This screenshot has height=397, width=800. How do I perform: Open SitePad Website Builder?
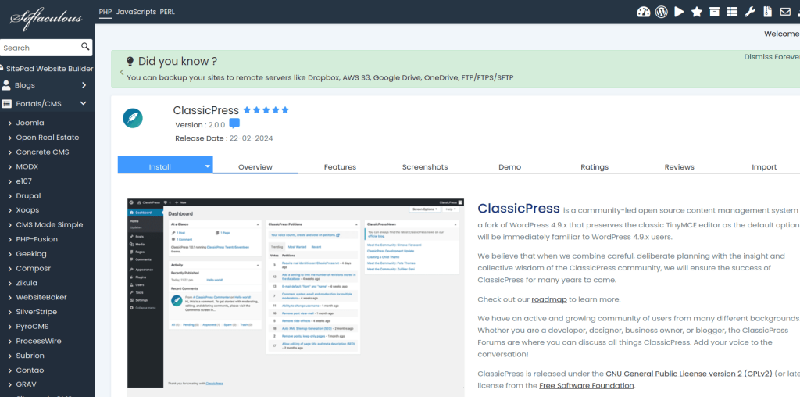point(49,68)
